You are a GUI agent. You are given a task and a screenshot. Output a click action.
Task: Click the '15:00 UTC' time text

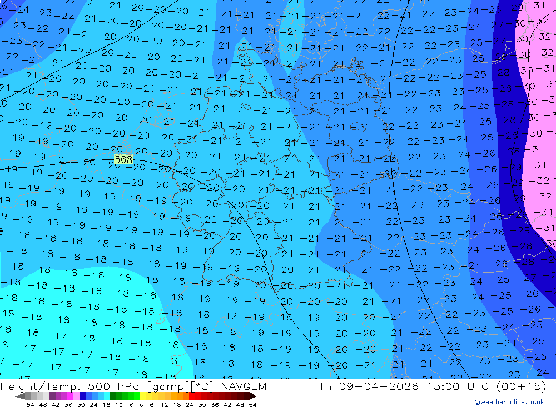point(458,386)
